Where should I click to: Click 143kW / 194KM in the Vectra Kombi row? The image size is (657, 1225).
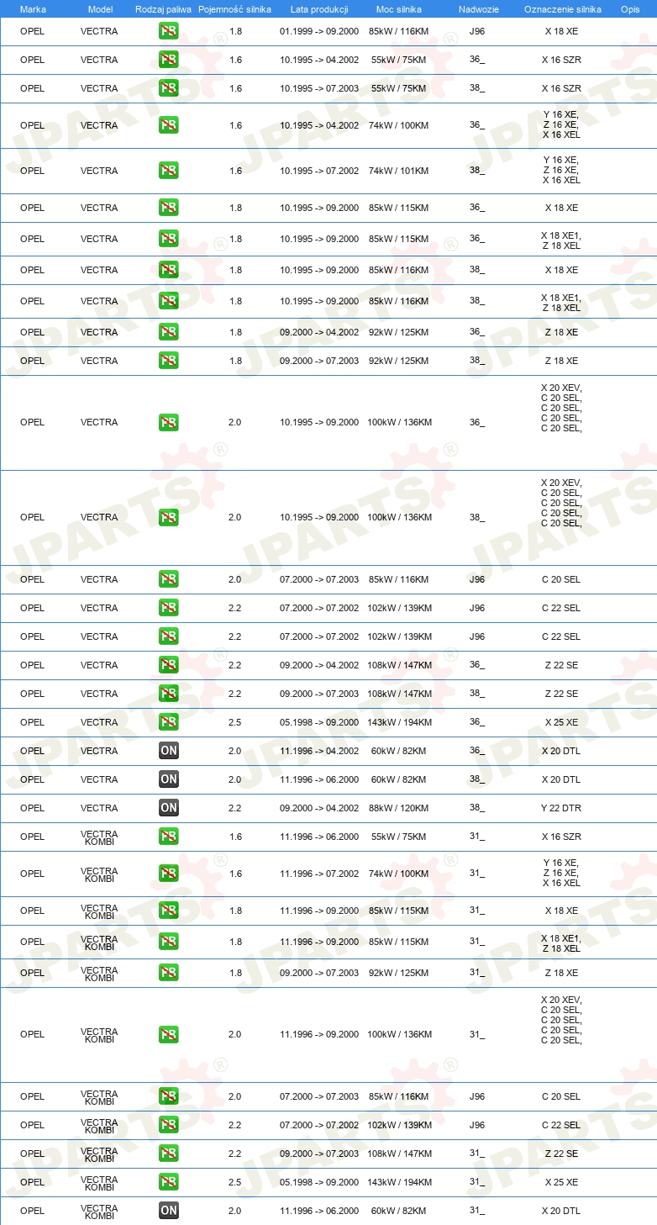[400, 1182]
